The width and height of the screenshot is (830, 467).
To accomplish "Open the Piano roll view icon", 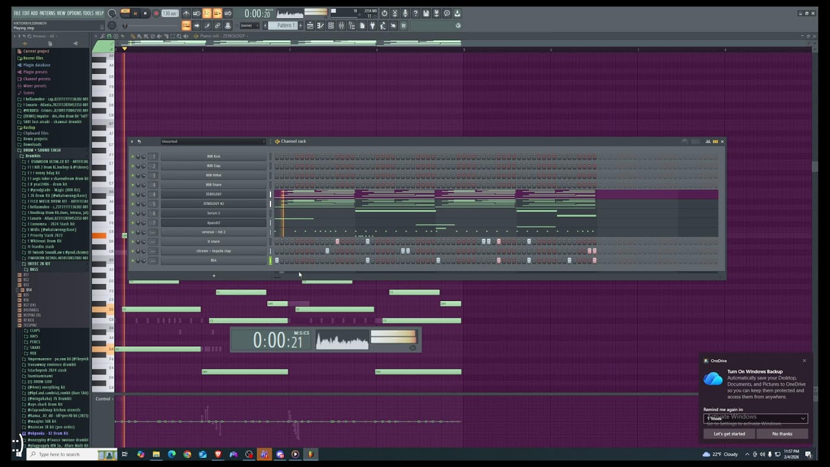I will 320,25.
